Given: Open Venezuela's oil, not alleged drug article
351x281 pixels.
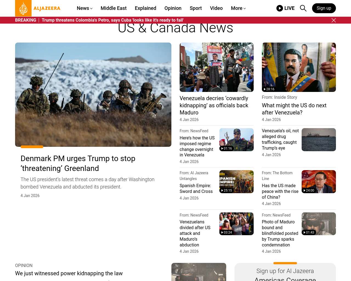Looking at the screenshot, I should (280, 139).
